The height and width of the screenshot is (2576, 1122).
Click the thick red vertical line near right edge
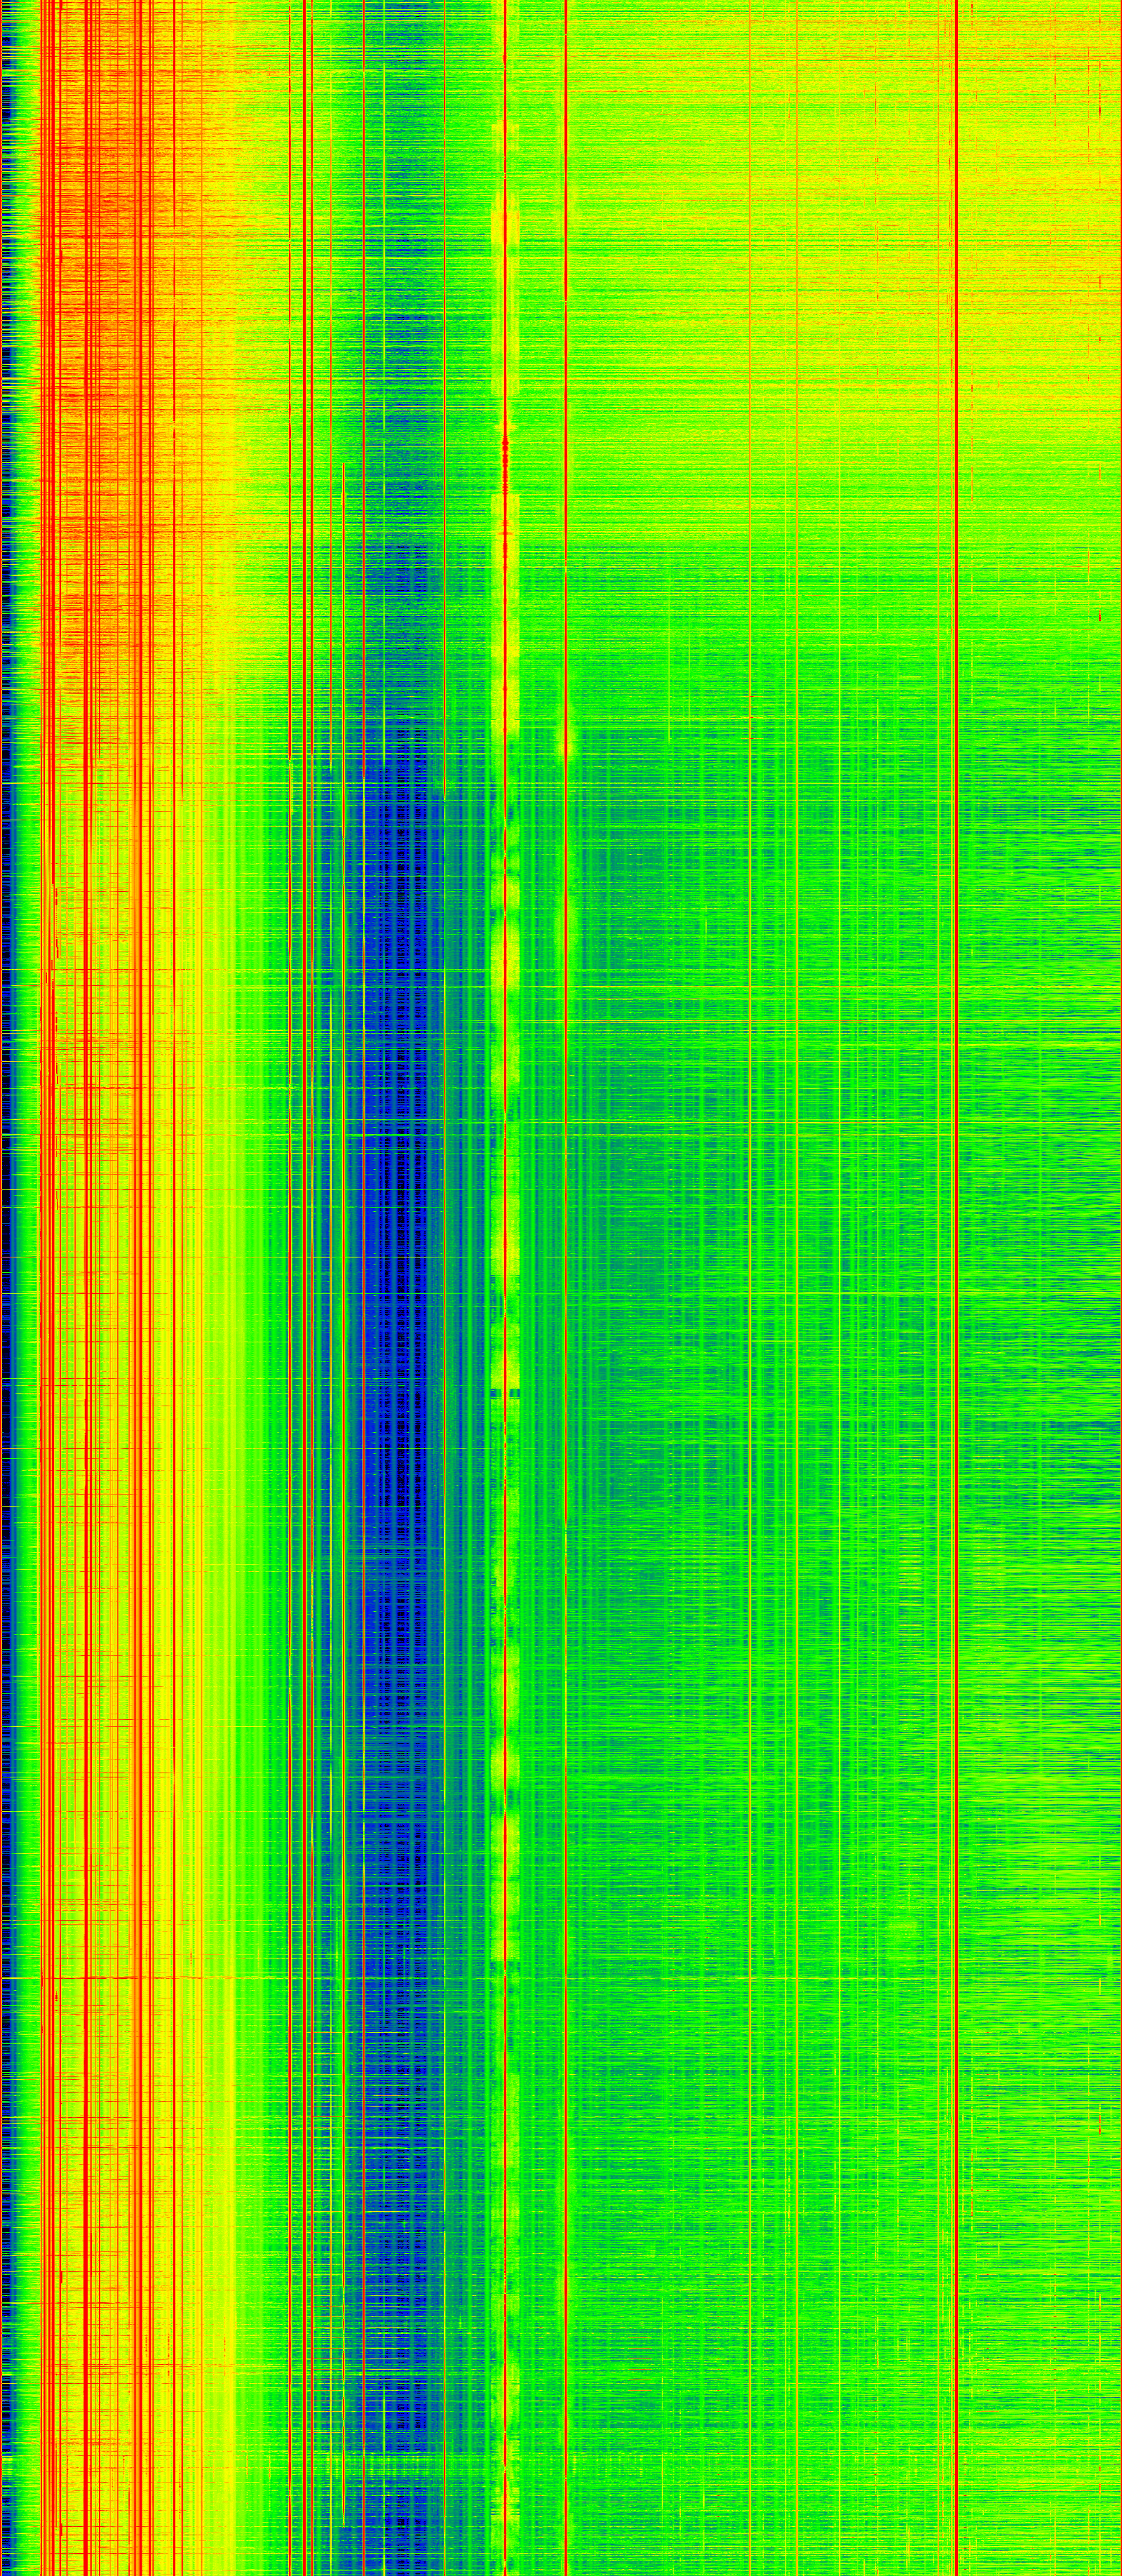pyautogui.click(x=956, y=1300)
